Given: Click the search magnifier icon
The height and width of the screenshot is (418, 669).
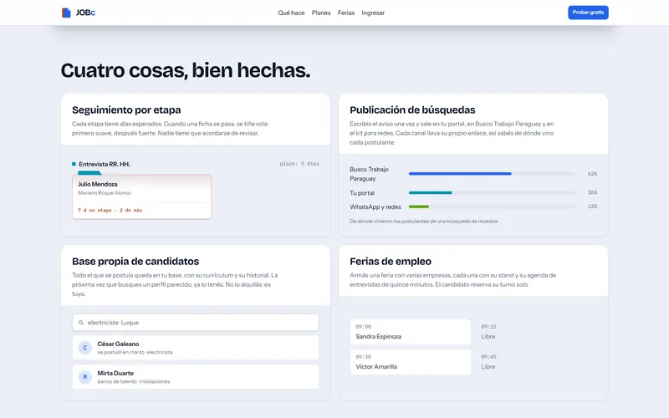Looking at the screenshot, I should [x=80, y=323].
